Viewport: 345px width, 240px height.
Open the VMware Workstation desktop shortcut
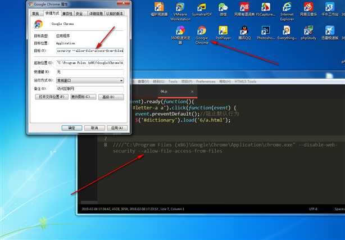[x=180, y=12]
